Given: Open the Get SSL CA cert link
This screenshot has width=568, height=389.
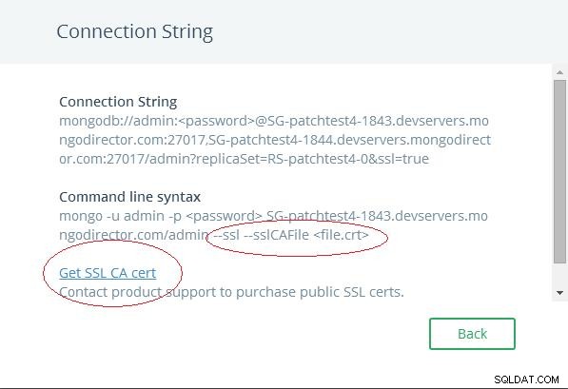Looking at the screenshot, I should (x=108, y=273).
